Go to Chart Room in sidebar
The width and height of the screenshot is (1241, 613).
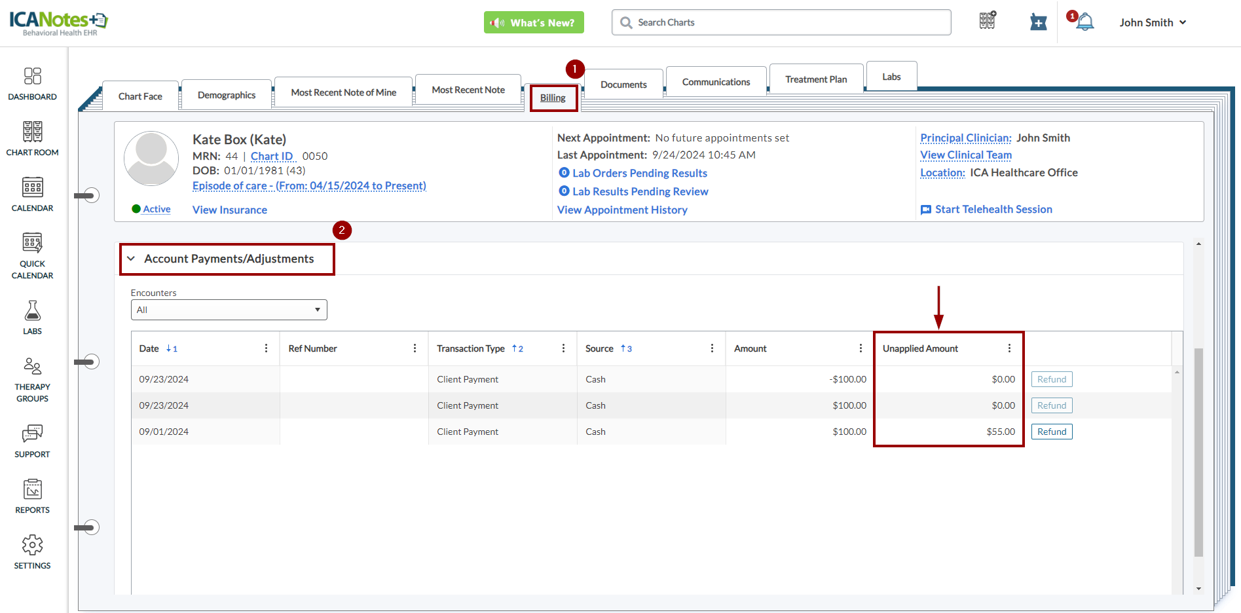(x=32, y=139)
